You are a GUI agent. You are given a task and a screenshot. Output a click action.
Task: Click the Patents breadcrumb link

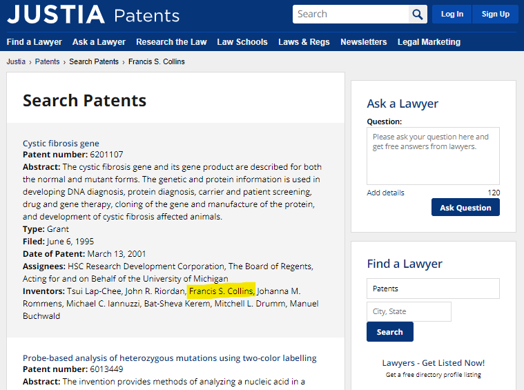(47, 61)
